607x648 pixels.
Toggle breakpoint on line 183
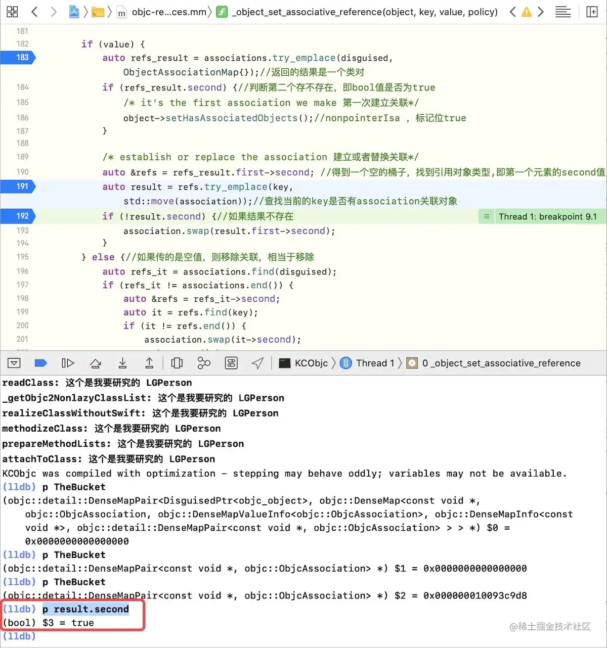pos(18,58)
